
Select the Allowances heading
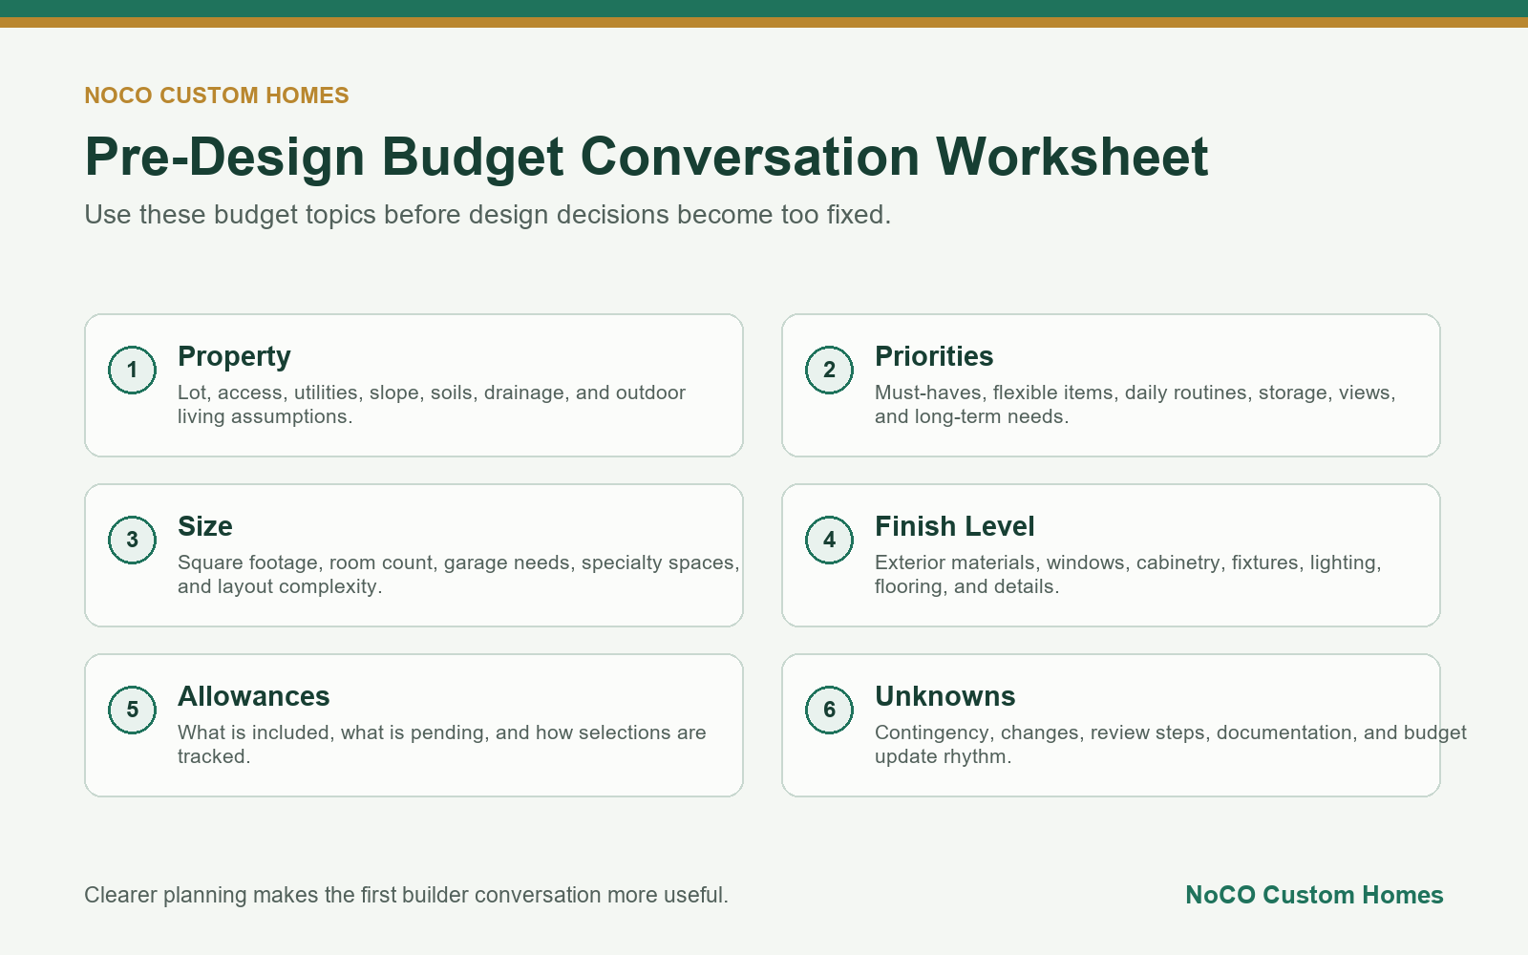tap(254, 696)
